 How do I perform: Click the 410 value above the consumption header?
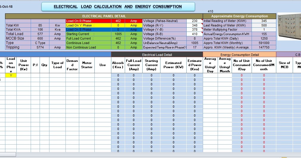click(210, 12)
